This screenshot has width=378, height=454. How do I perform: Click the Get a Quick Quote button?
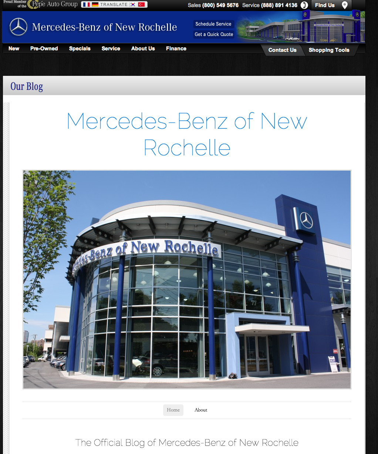point(214,34)
